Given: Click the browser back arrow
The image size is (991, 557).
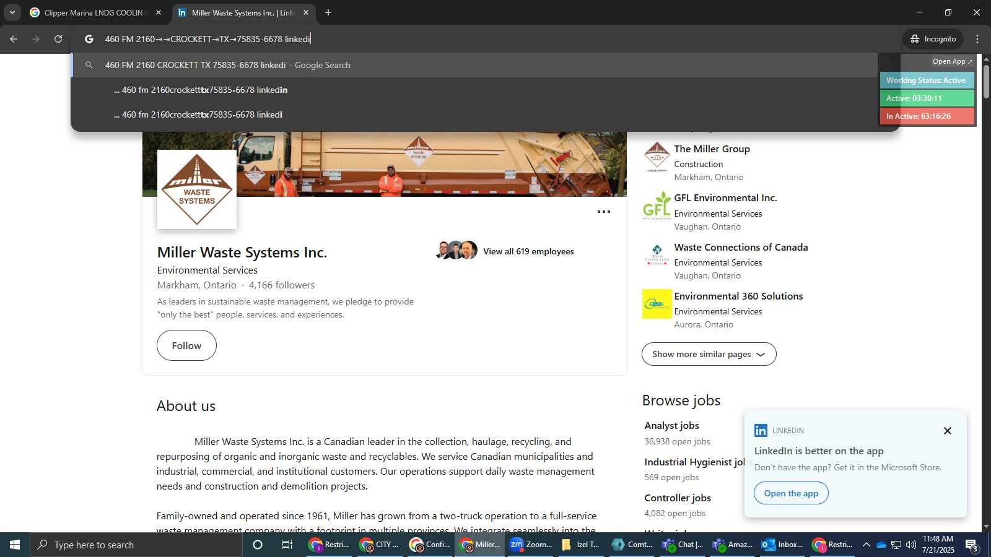Looking at the screenshot, I should click(14, 39).
